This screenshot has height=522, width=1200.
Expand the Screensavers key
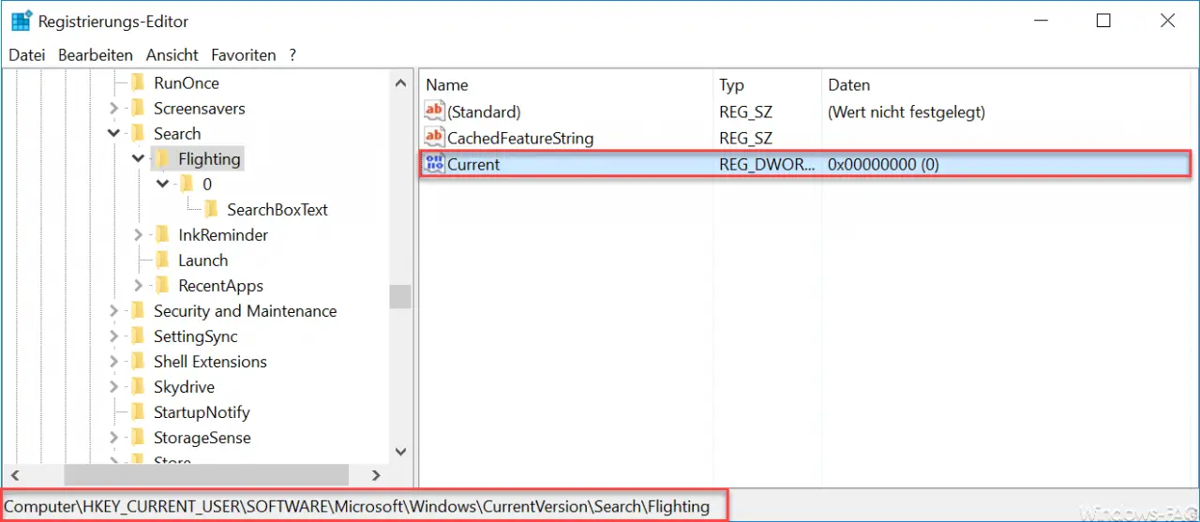[114, 109]
